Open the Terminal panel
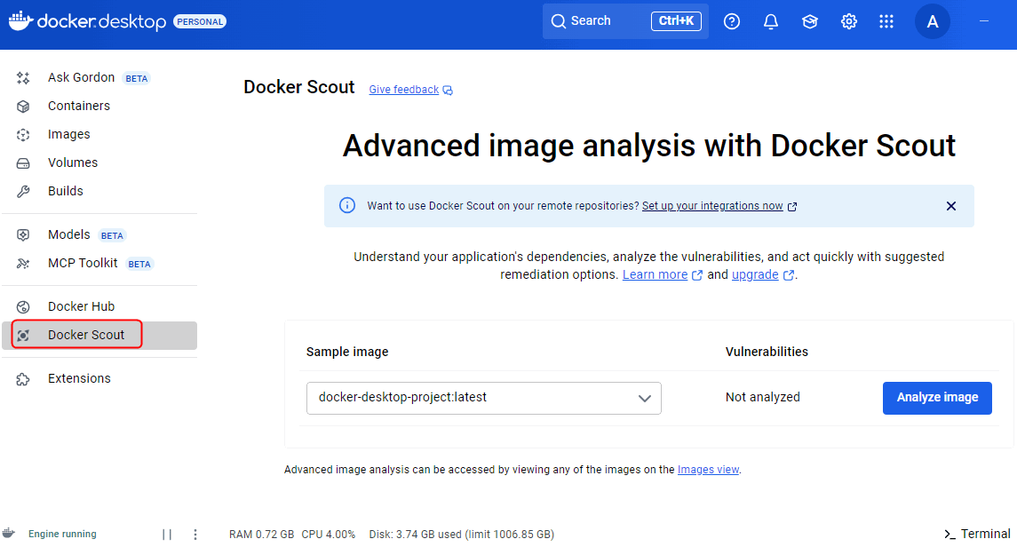 click(977, 534)
